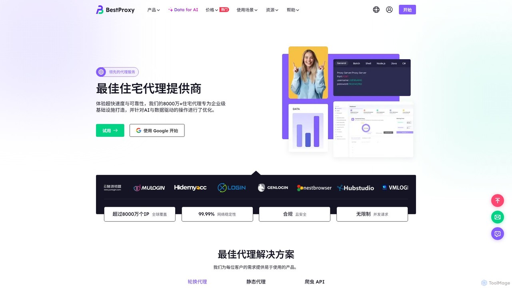Click the 云登浏览器 partner logo
512x288 pixels.
[x=112, y=187]
